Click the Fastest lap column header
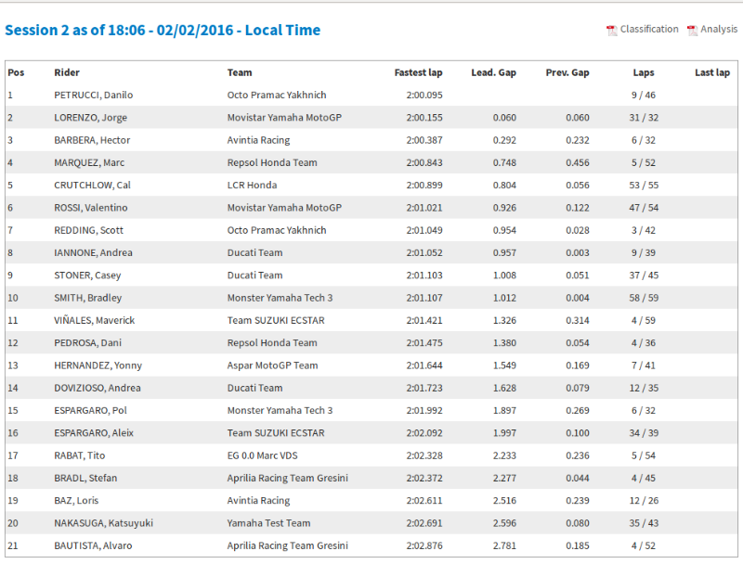The height and width of the screenshot is (564, 743). pos(418,72)
